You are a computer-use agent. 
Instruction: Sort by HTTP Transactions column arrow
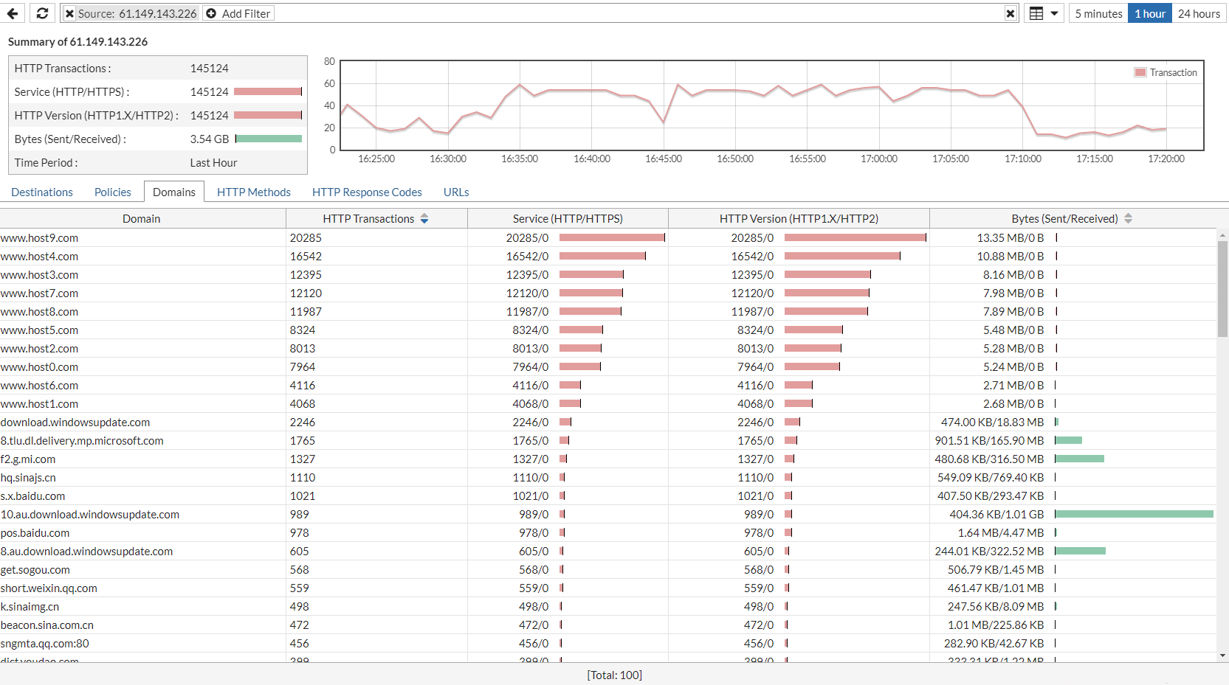click(x=424, y=219)
